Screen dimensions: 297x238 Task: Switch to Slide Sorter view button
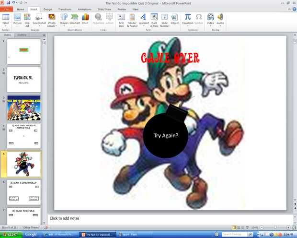239,227
